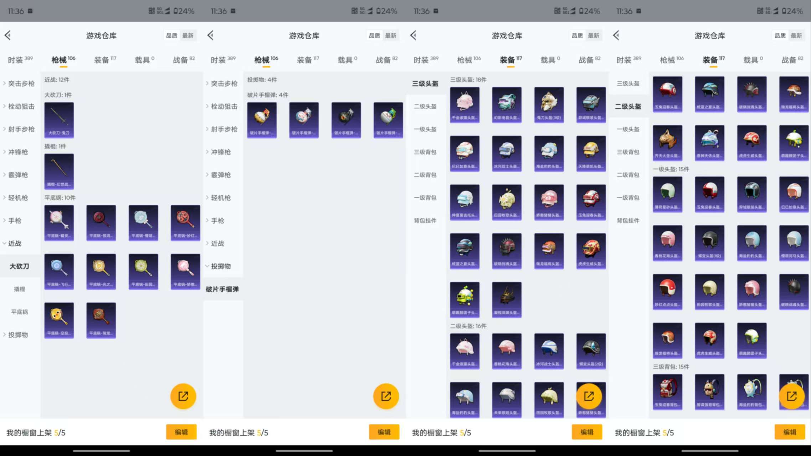Screen dimensions: 811x456
Task: Open the 凝视深渊头盔 dark helmet
Action: click(507, 299)
